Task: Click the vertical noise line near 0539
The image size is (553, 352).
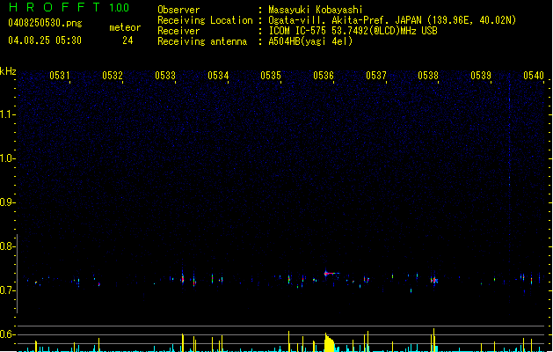Action: pos(509,191)
